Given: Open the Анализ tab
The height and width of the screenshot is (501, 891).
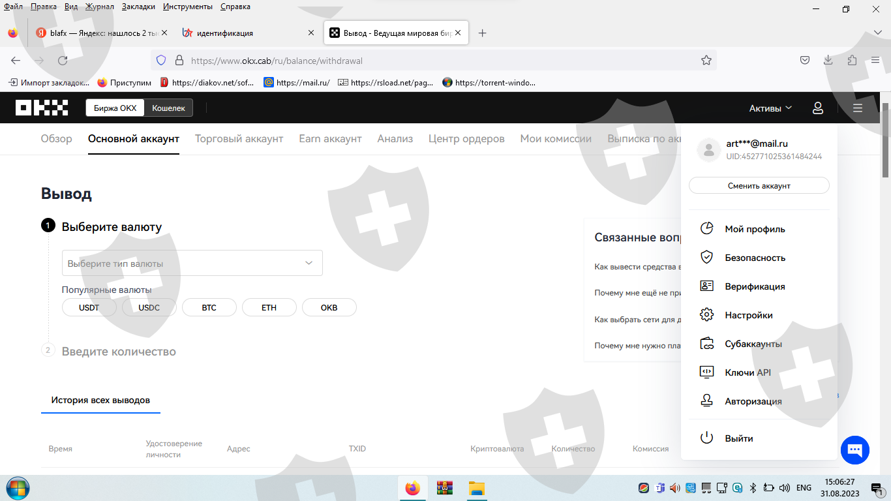Looking at the screenshot, I should click(x=395, y=138).
